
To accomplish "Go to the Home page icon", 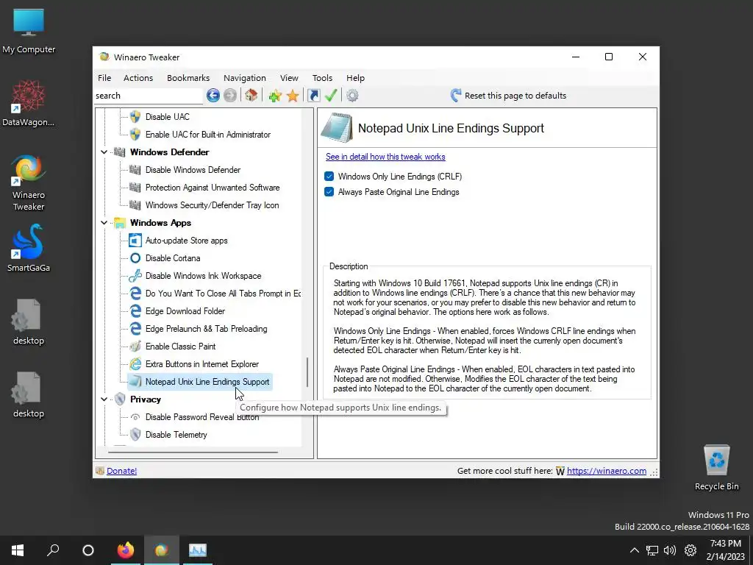I will (x=251, y=95).
